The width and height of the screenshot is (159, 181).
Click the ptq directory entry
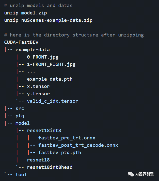coord(20,116)
